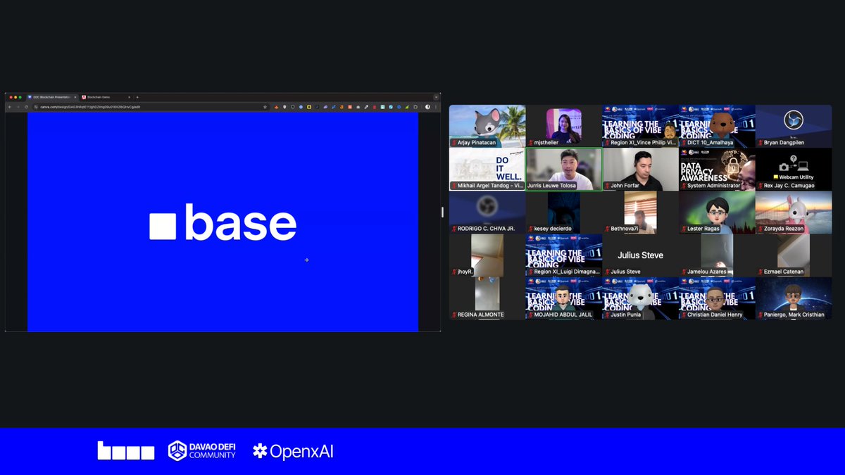The width and height of the screenshot is (845, 475).
Task: Open the browser three-dot menu
Action: [435, 107]
